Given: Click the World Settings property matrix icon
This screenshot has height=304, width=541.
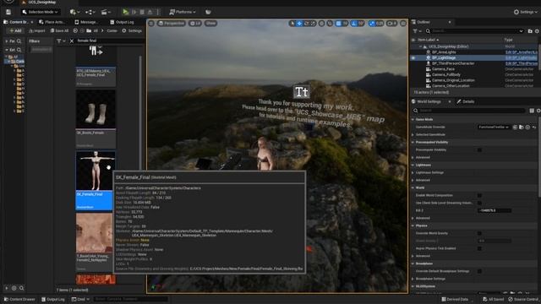Looking at the screenshot, I should click(x=532, y=111).
